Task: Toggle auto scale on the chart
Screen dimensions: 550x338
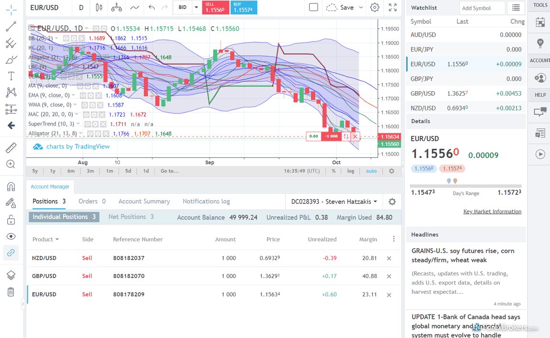Action: (x=371, y=171)
